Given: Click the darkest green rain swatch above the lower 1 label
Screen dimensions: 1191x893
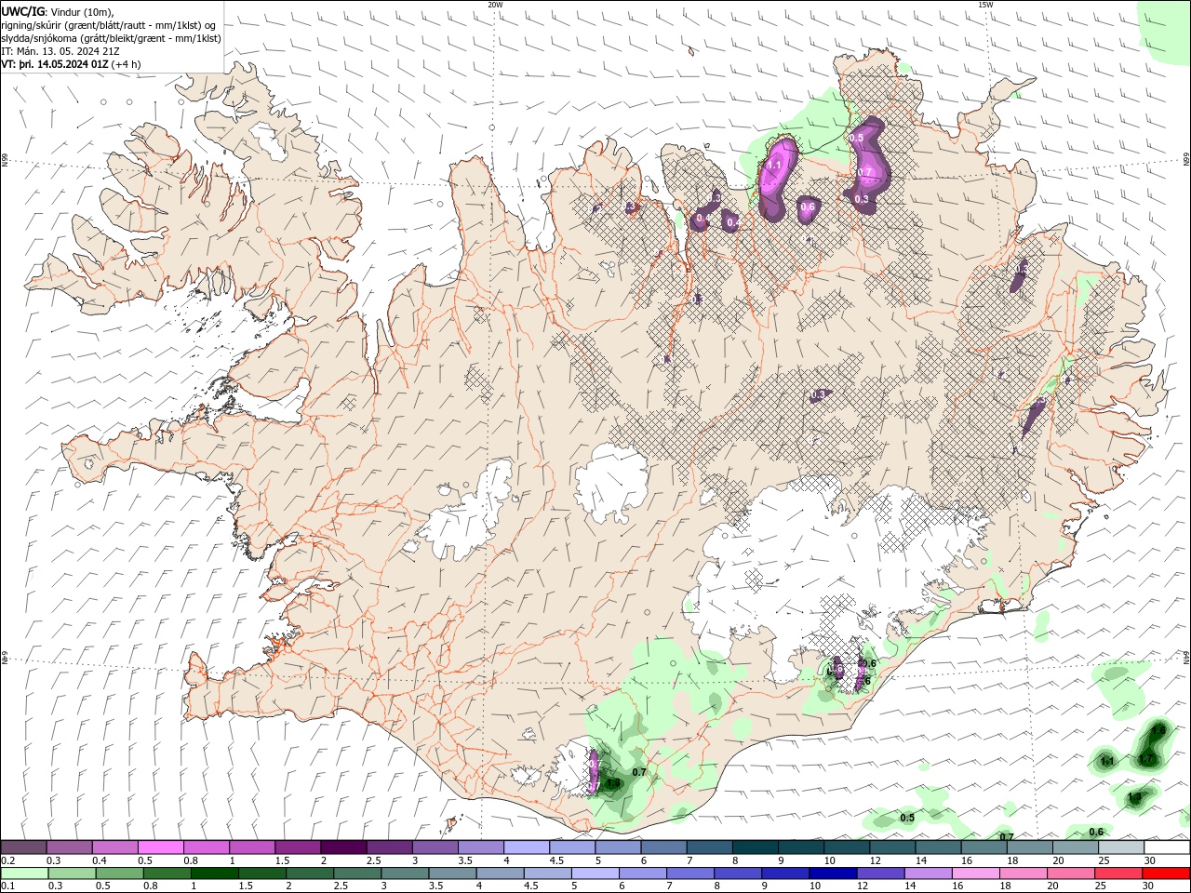Looking at the screenshot, I should (215, 873).
